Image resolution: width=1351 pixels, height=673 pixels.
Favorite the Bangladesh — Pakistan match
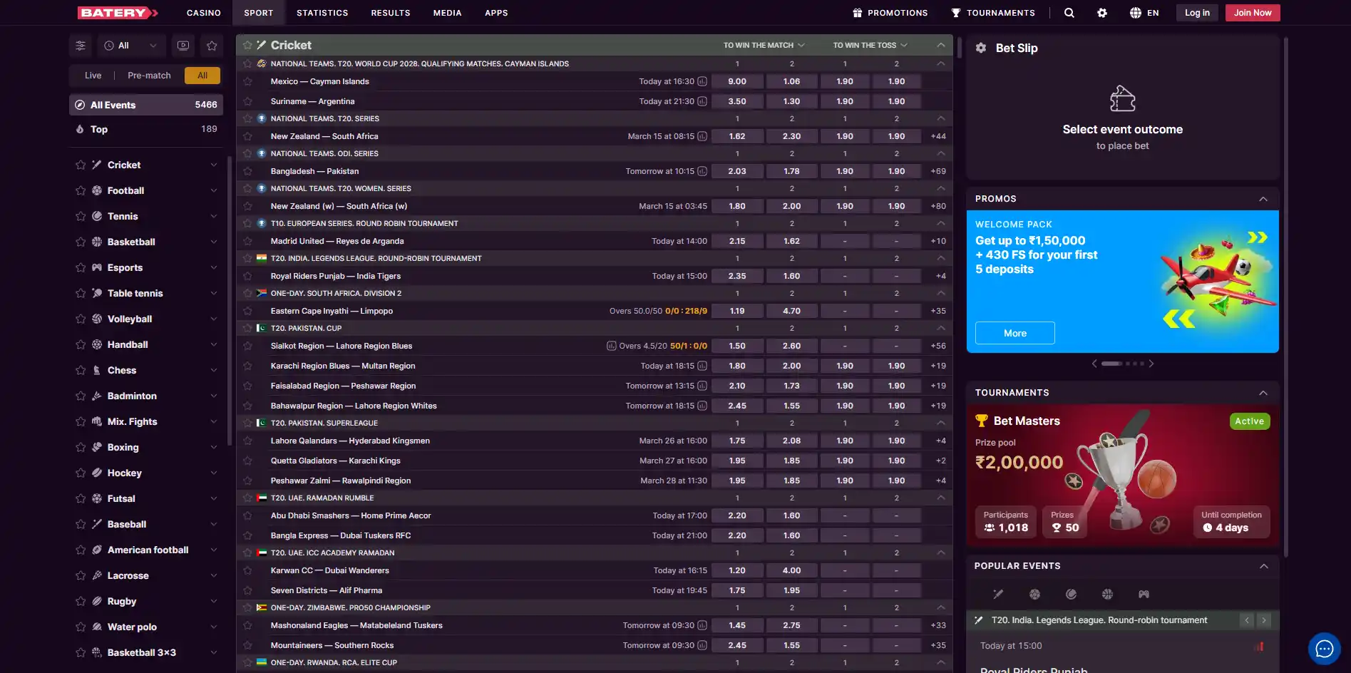point(247,171)
